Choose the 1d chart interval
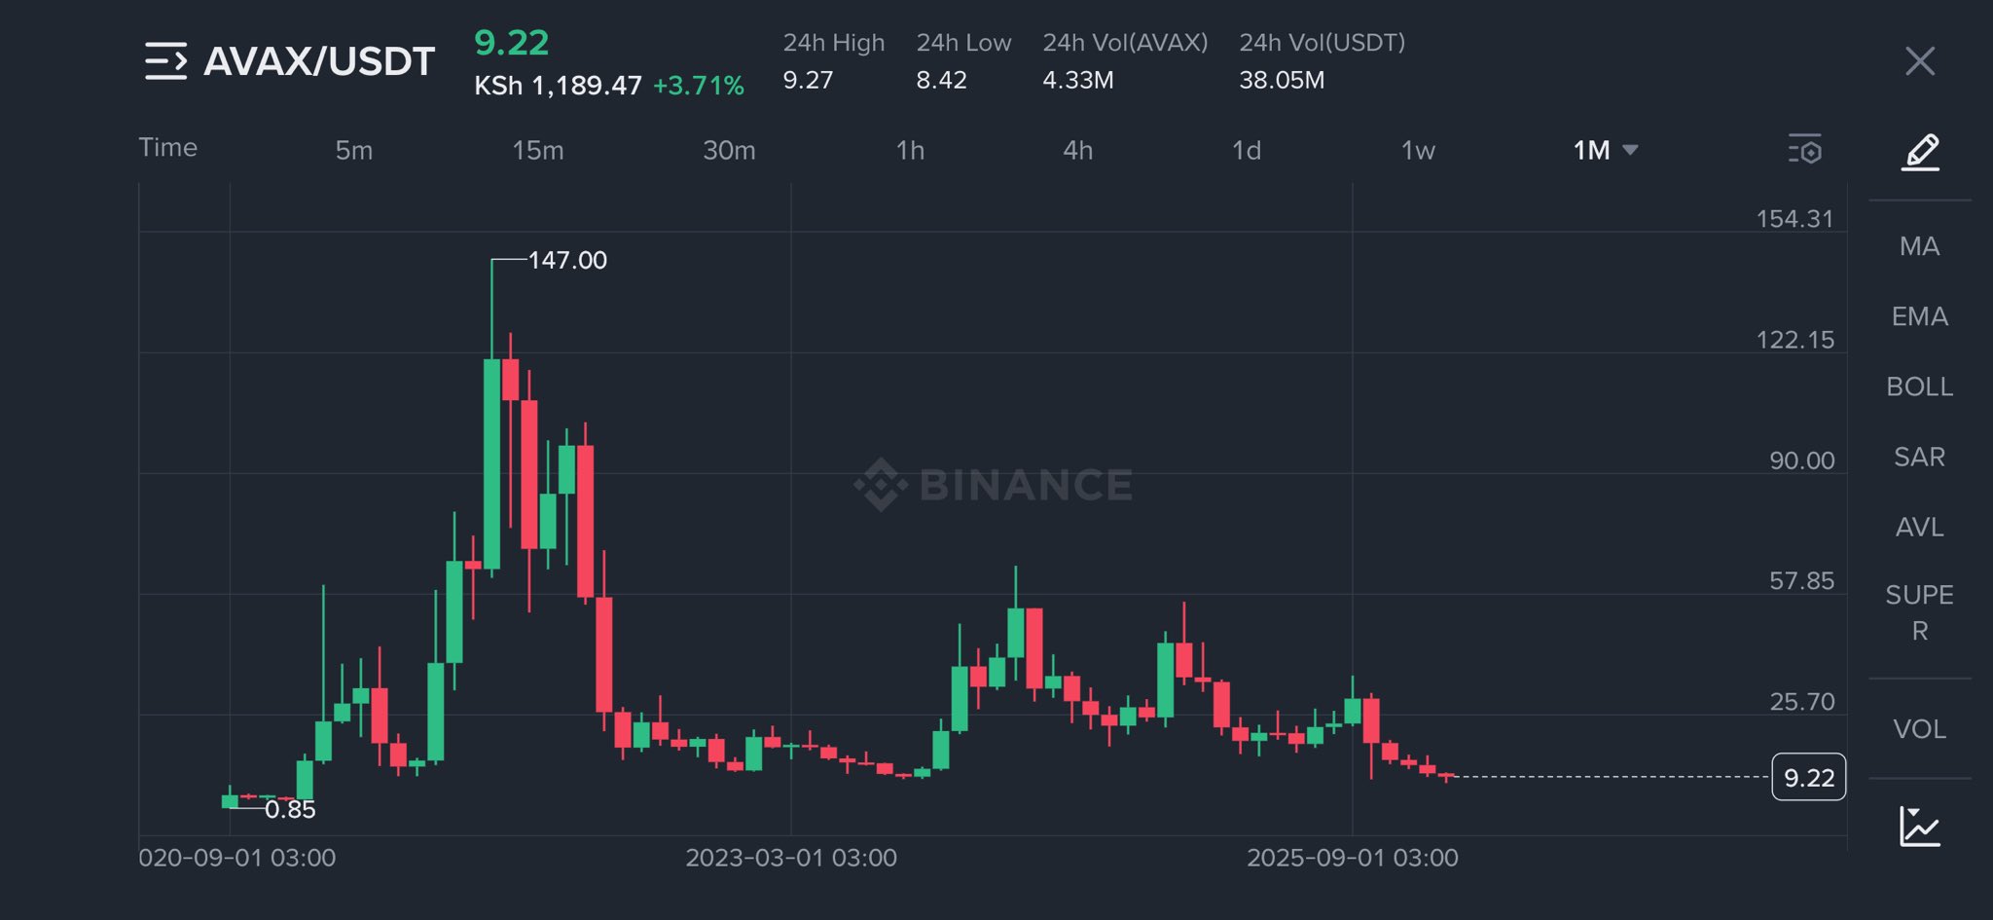This screenshot has height=920, width=1993. tap(1246, 150)
